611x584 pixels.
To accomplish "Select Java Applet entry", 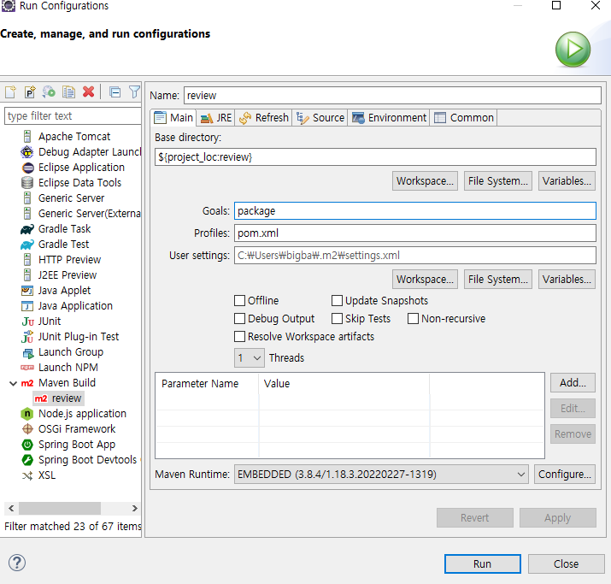I will point(64,291).
